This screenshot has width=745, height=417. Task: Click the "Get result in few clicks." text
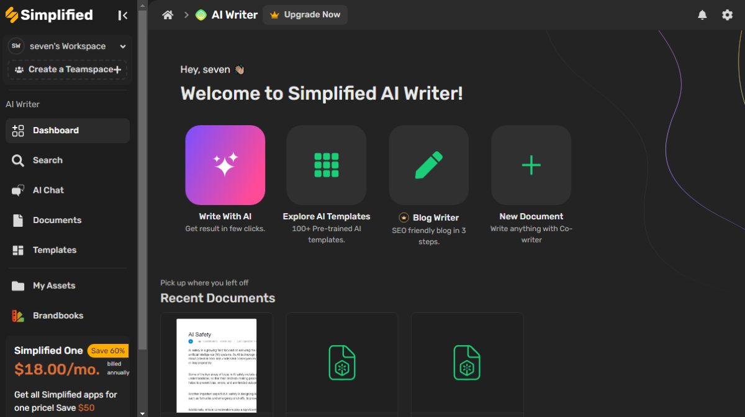click(x=225, y=229)
